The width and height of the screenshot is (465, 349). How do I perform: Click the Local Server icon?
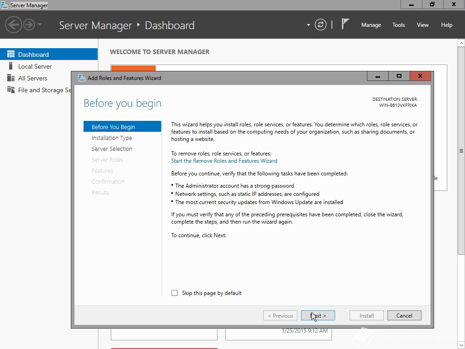tap(11, 66)
